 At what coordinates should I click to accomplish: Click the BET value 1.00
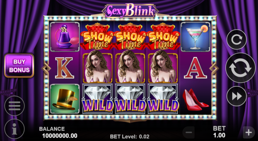click(x=219, y=135)
